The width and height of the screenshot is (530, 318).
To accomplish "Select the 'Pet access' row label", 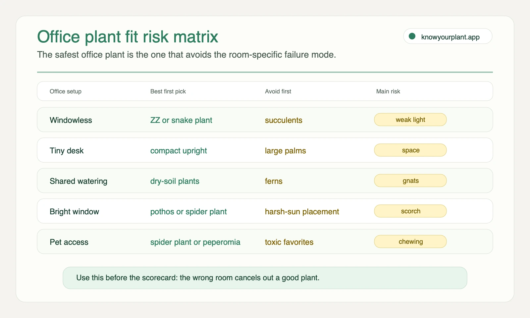I will tap(69, 242).
